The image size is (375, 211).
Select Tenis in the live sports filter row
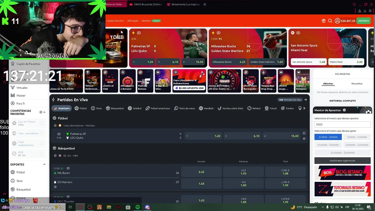pyautogui.click(x=96, y=108)
